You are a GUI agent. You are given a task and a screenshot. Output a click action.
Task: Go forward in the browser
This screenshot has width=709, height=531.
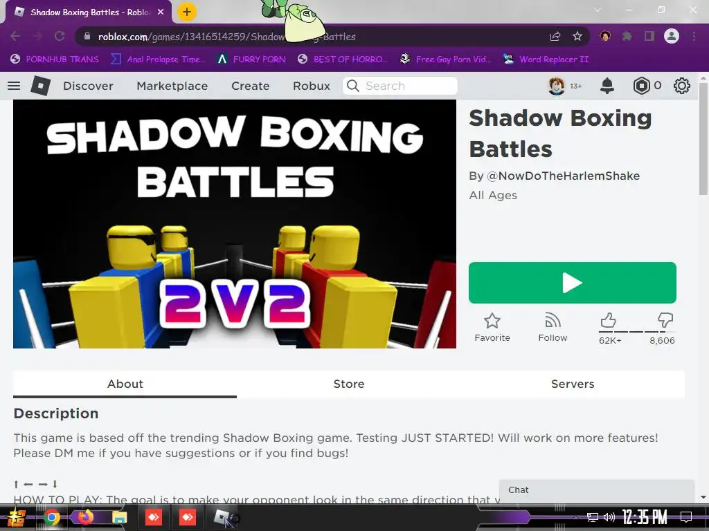click(x=37, y=36)
